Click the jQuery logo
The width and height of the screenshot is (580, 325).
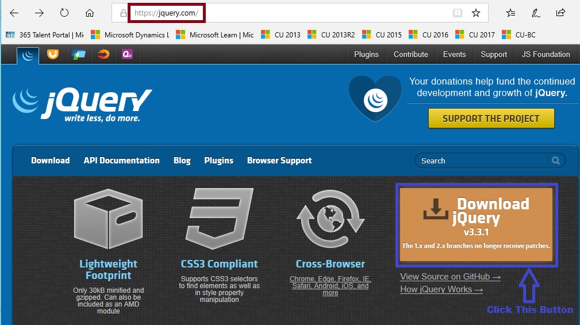[x=82, y=104]
